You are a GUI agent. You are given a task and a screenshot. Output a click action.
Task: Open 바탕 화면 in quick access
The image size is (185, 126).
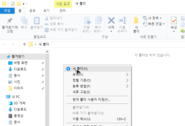[21, 63]
